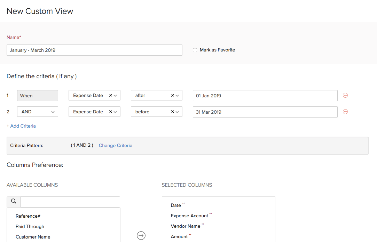Viewport: 377px width, 242px height.
Task: Select Paid Through from Available Columns
Action: (x=30, y=226)
